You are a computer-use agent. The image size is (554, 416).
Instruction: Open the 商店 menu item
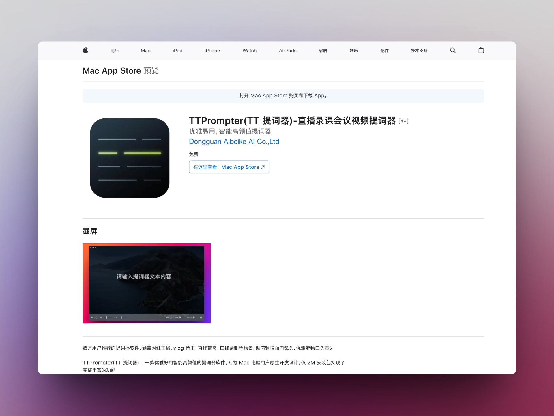pos(115,51)
